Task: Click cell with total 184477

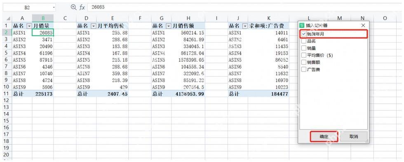Action: [269, 94]
